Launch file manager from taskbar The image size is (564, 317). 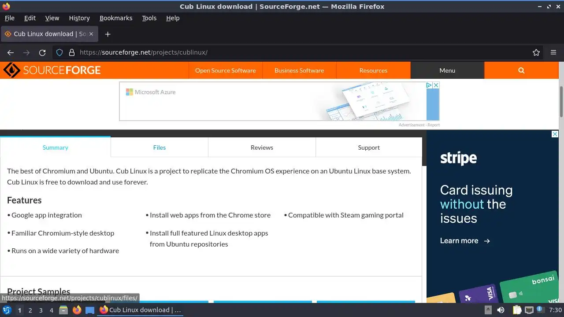pyautogui.click(x=63, y=310)
